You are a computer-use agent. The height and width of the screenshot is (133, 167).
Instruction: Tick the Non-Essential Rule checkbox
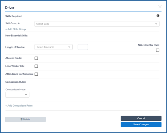[158, 50]
